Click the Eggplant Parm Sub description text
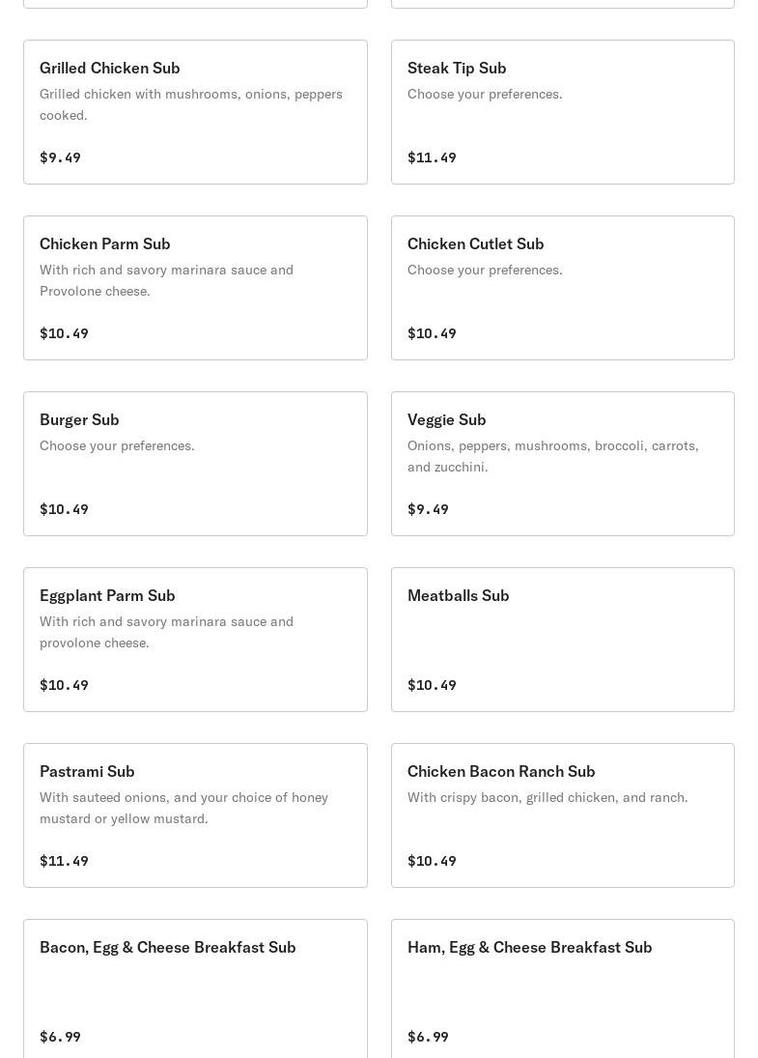Viewport: 758px width, 1058px height. click(x=166, y=632)
